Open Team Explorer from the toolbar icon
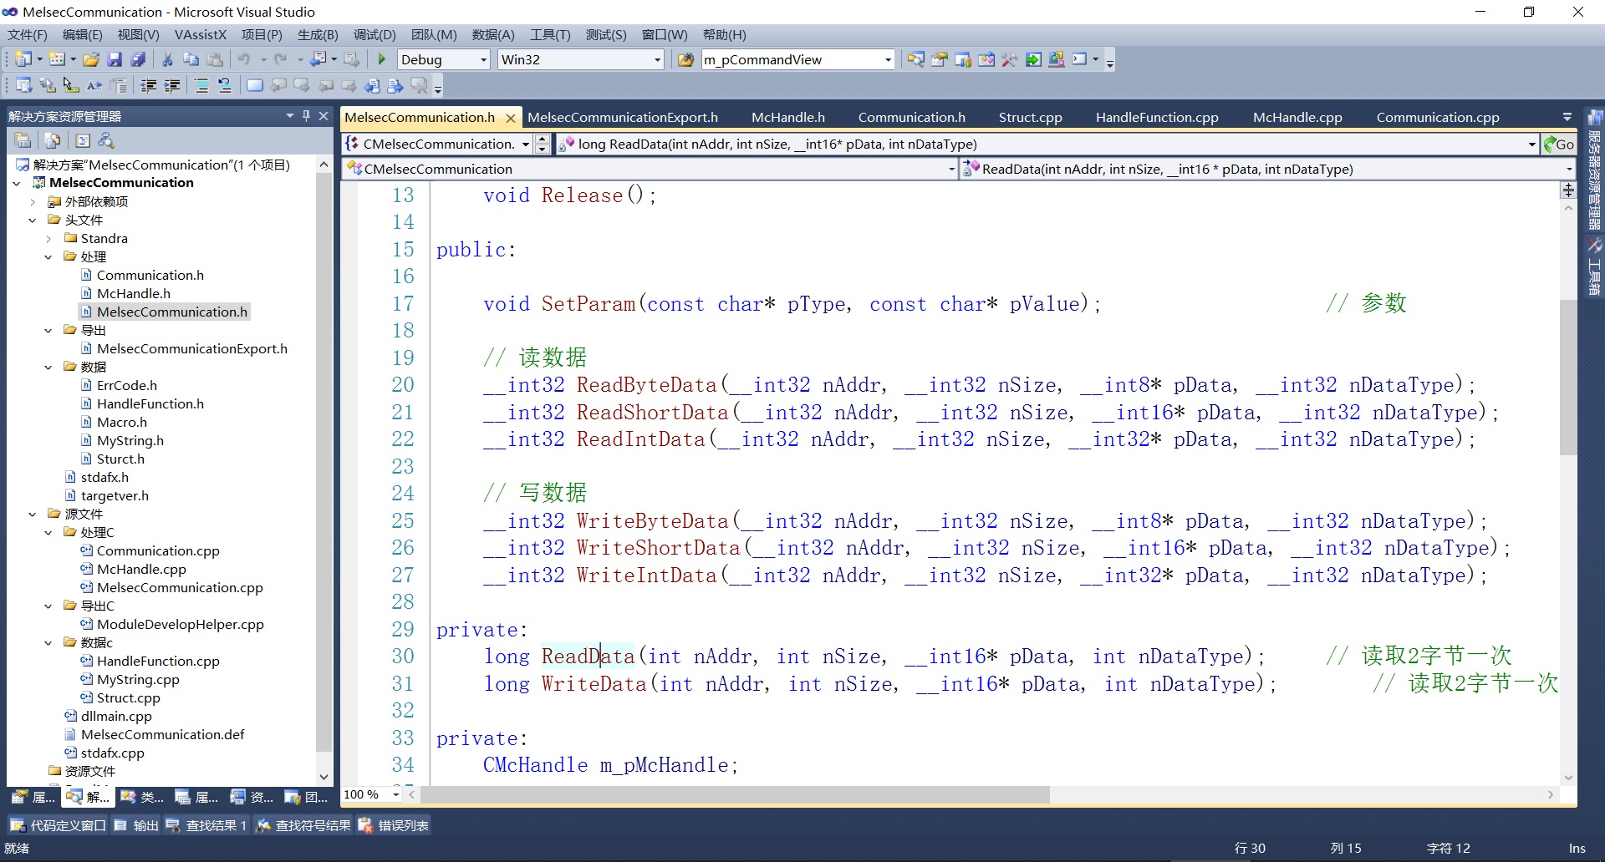 (963, 59)
